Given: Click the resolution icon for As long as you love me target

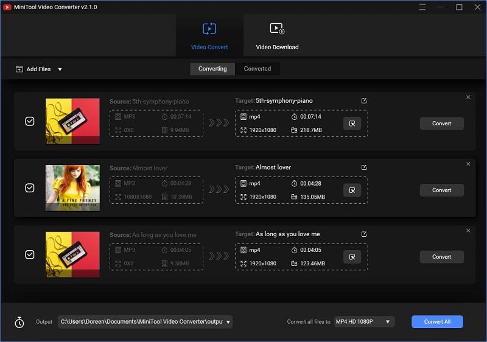Looking at the screenshot, I should point(243,263).
